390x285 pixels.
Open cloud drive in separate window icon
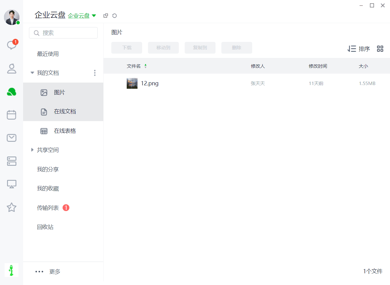pyautogui.click(x=106, y=16)
